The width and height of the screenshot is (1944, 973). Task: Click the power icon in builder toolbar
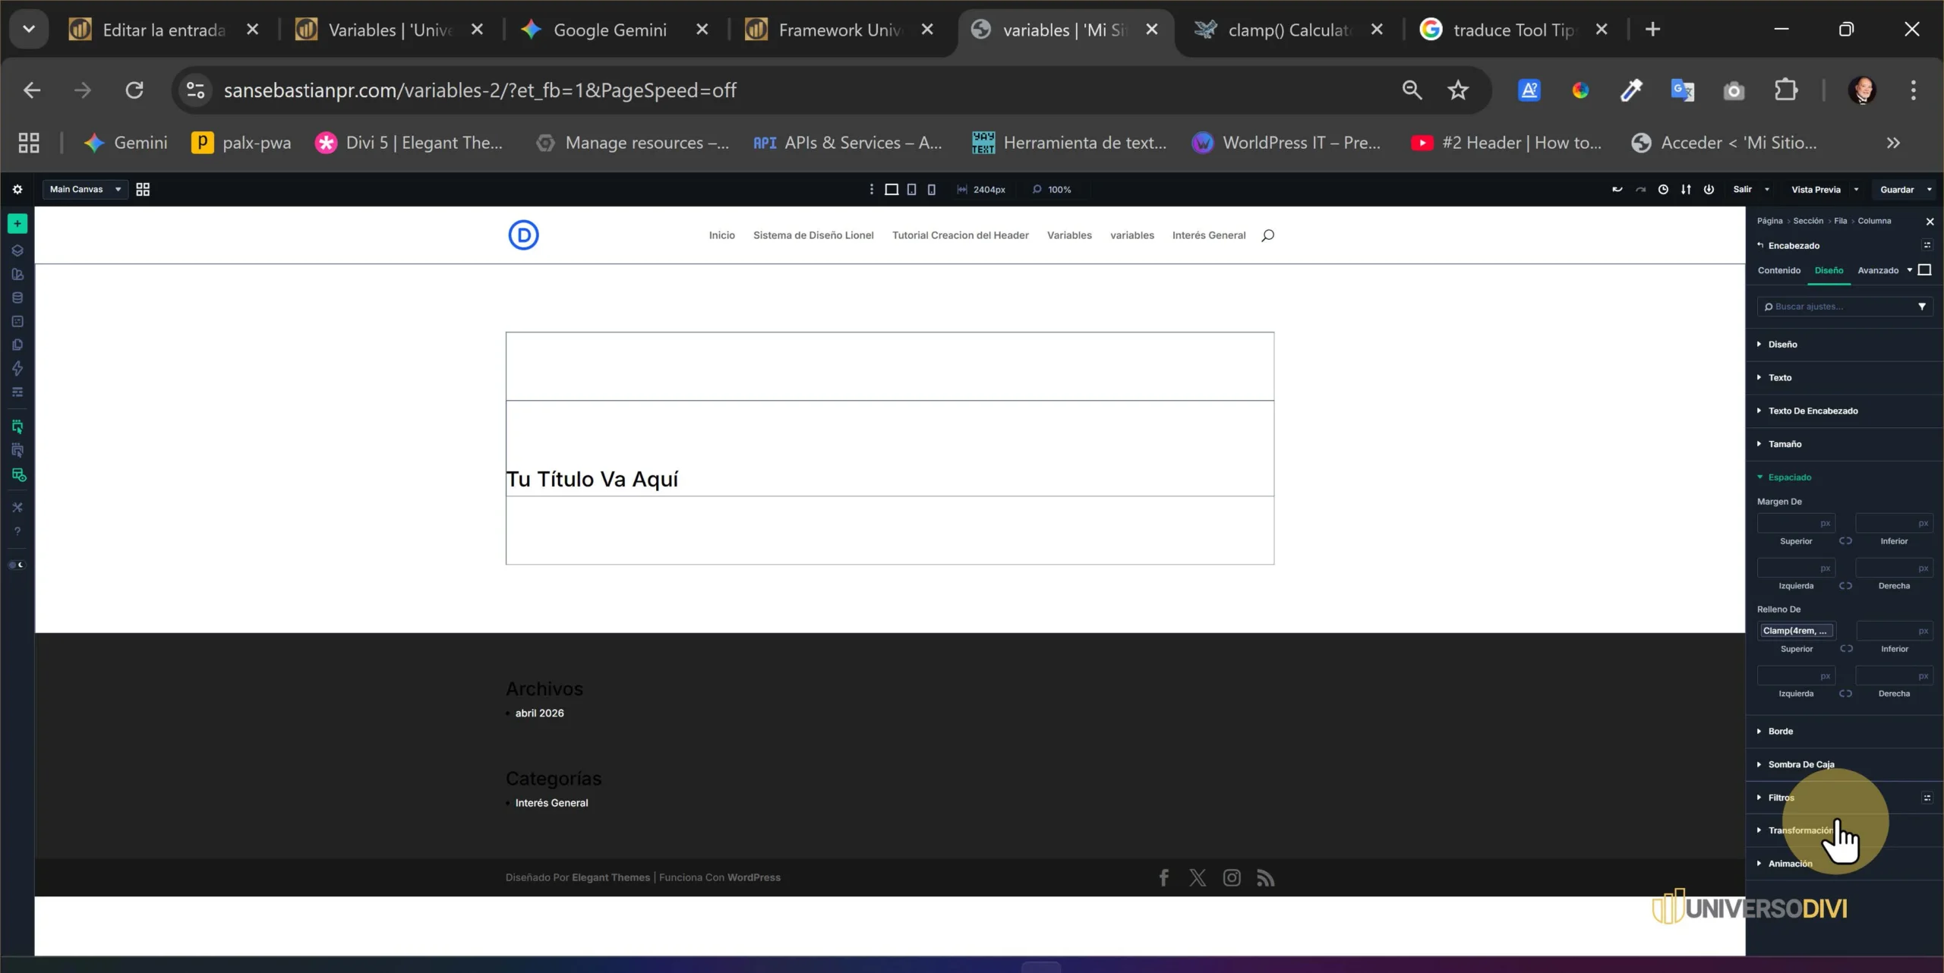pos(1709,190)
